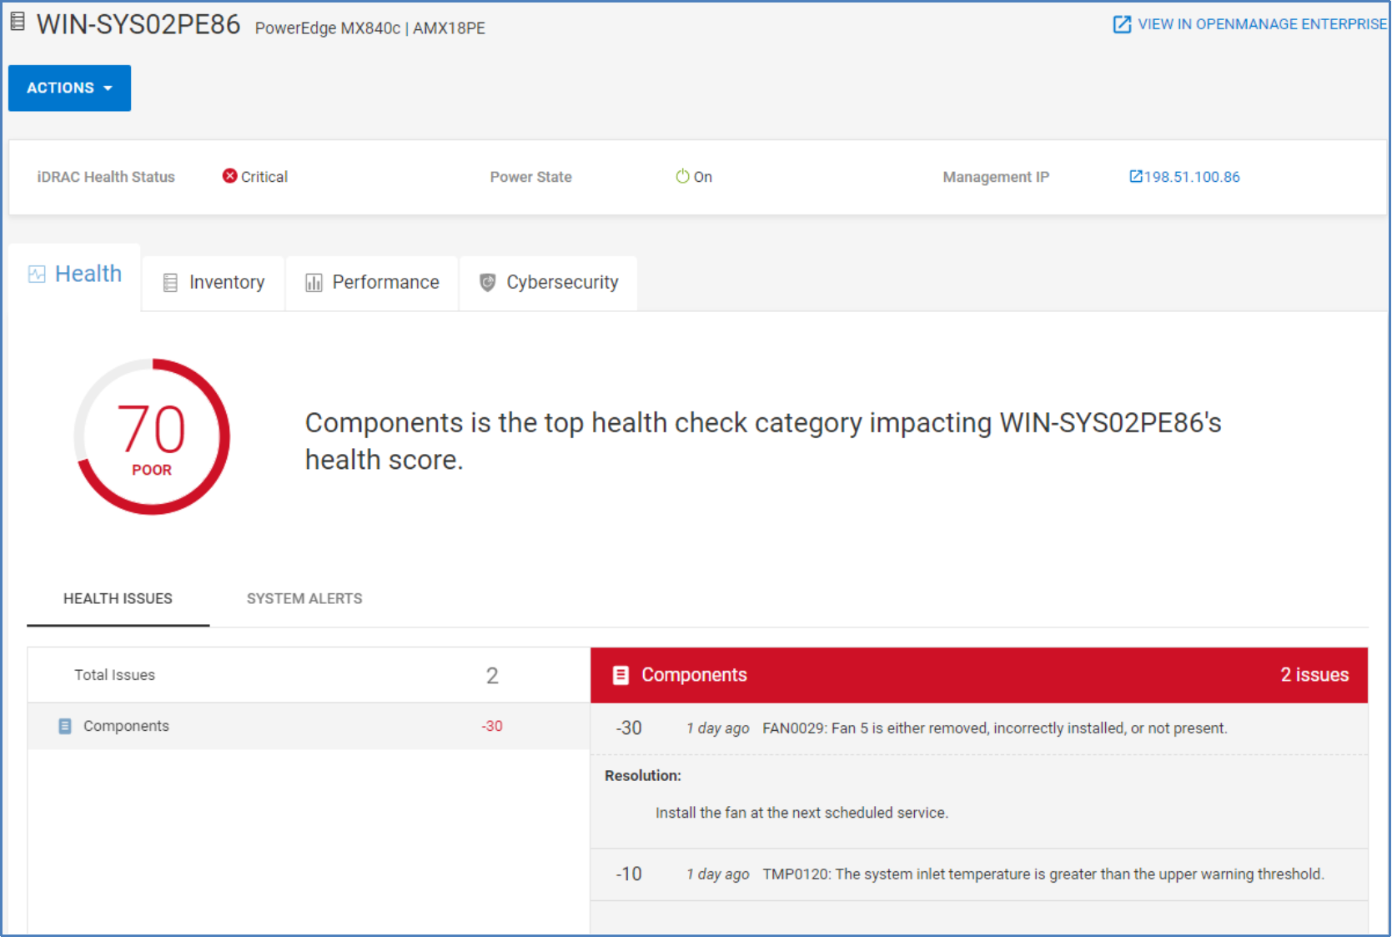
Task: Click the Critical status text
Action: pyautogui.click(x=264, y=177)
